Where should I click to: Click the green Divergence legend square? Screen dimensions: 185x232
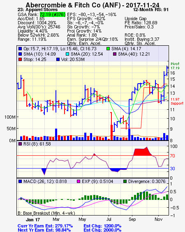tap(125, 181)
